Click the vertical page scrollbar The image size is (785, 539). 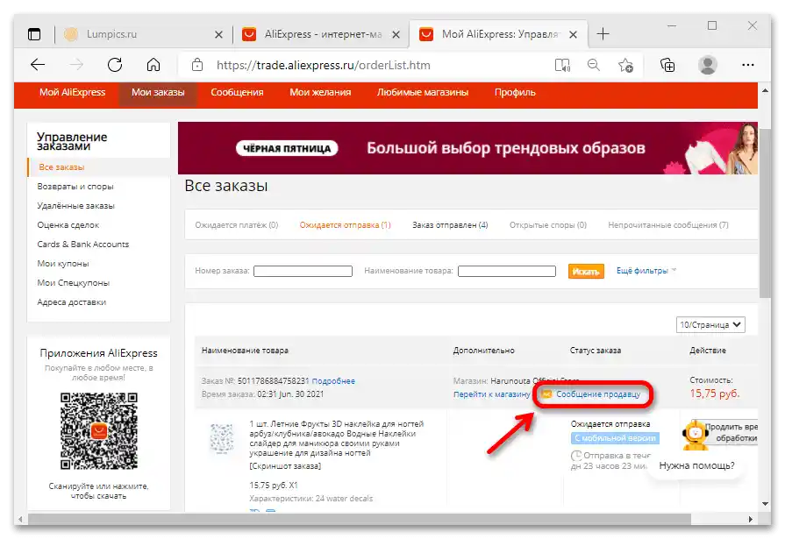click(765, 213)
